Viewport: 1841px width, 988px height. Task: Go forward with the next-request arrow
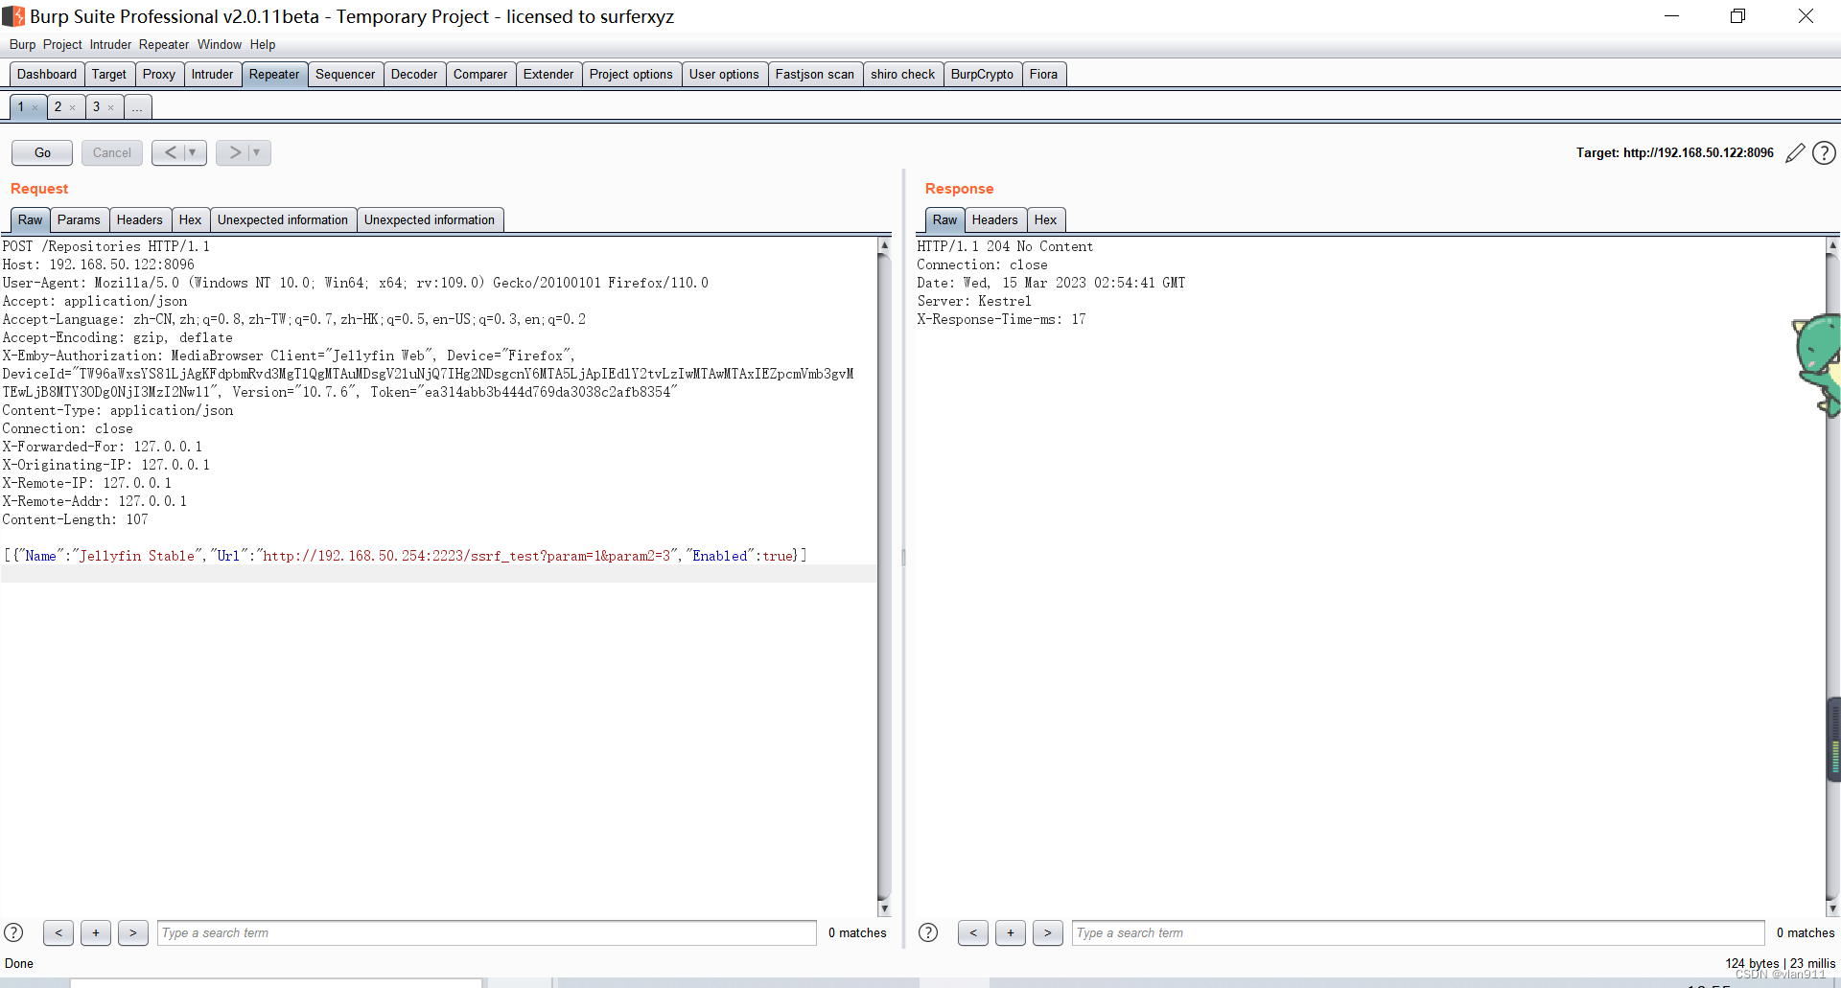click(234, 152)
